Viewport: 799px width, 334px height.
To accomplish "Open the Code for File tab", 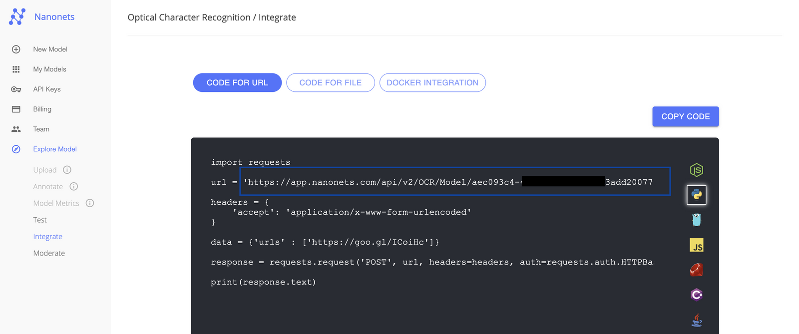I will 330,83.
